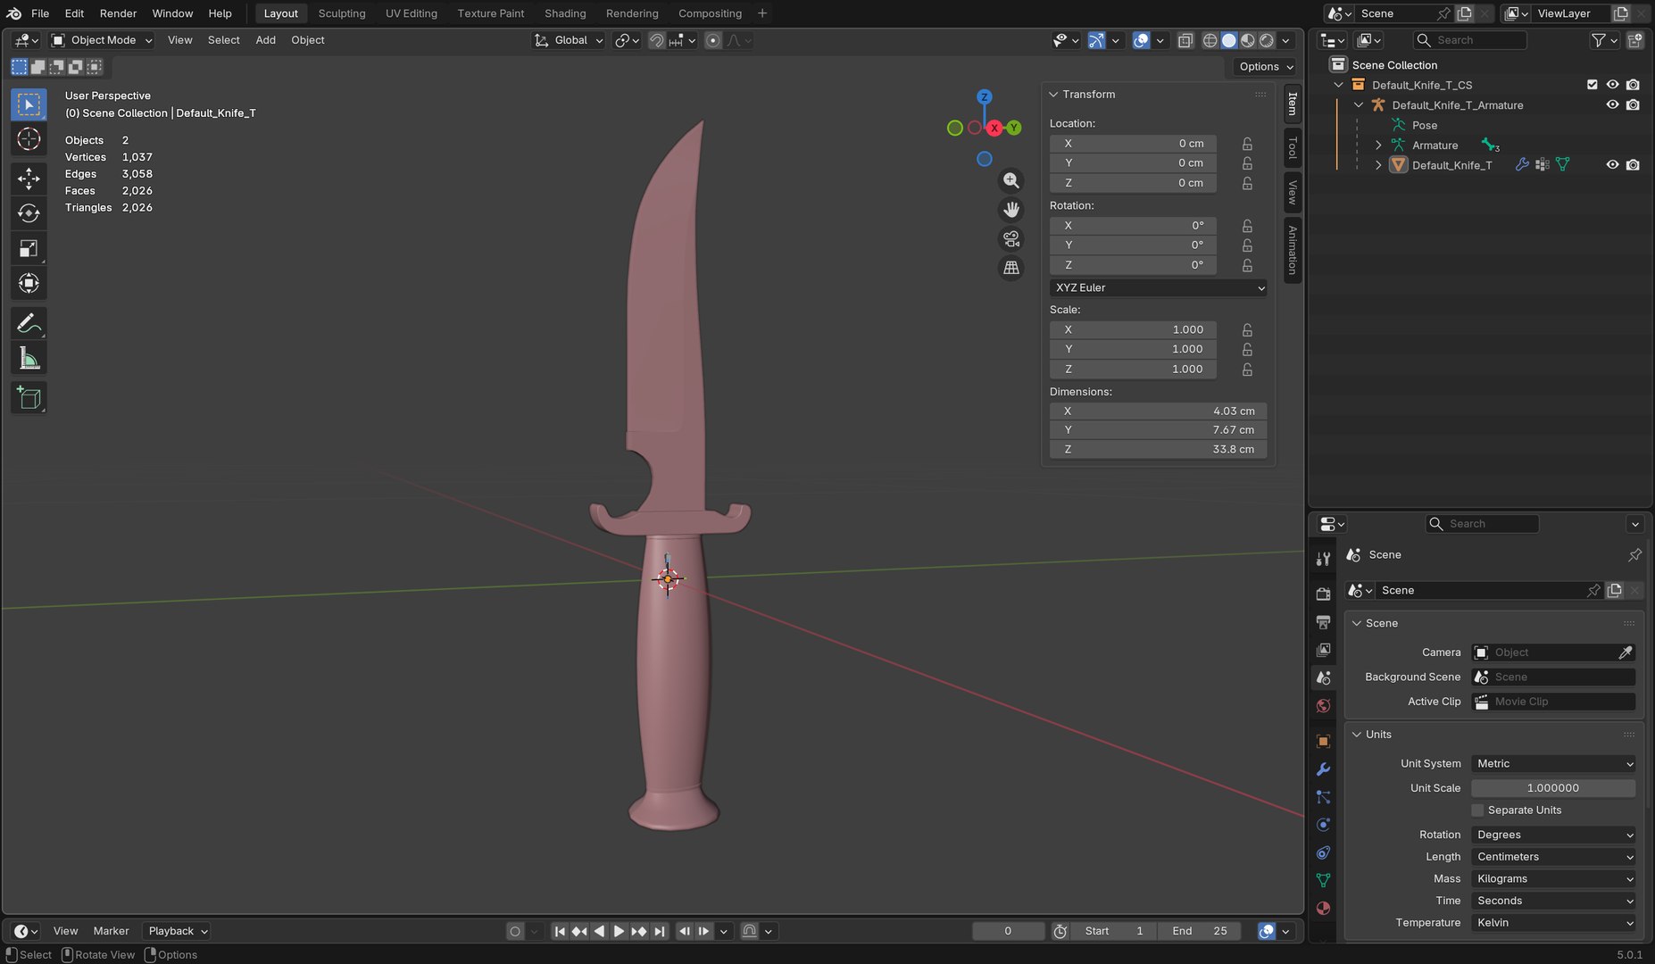Screen dimensions: 1655x964
Task: Open the Material properties tab icon
Action: coord(1323,908)
